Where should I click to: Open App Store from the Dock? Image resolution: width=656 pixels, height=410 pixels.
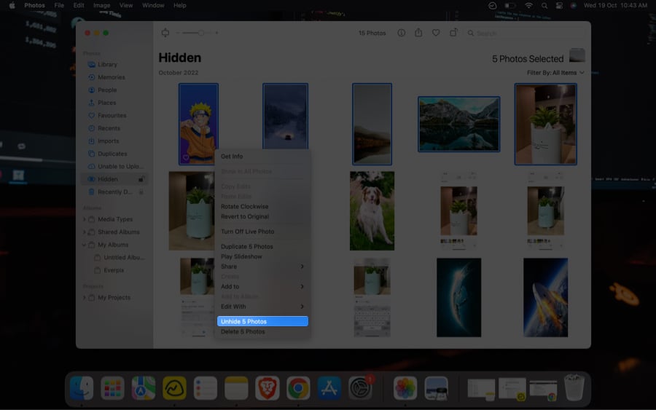[x=329, y=388]
